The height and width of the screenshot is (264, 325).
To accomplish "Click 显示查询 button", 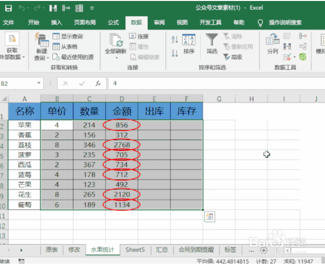I will pyautogui.click(x=67, y=37).
